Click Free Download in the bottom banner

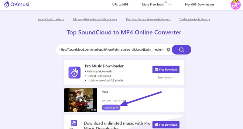[x=166, y=125]
